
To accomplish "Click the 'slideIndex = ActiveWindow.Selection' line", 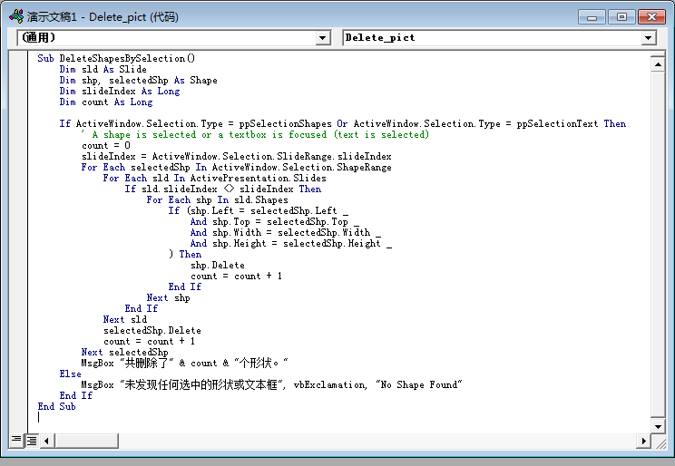I will pos(236,156).
